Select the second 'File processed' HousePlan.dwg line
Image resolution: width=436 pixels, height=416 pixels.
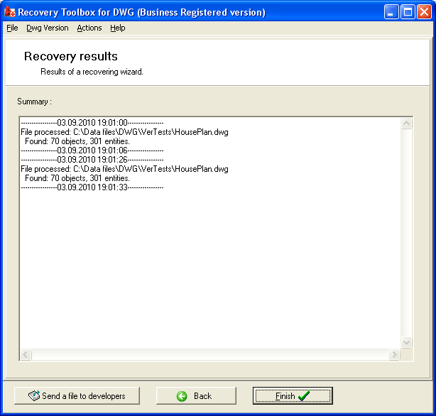click(x=124, y=169)
